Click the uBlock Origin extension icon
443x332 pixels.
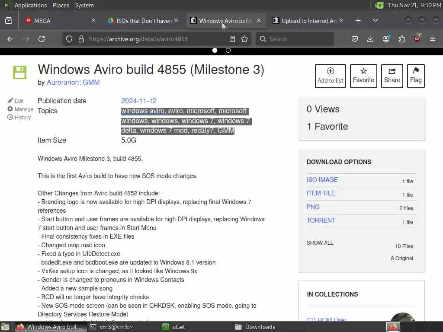417,38
